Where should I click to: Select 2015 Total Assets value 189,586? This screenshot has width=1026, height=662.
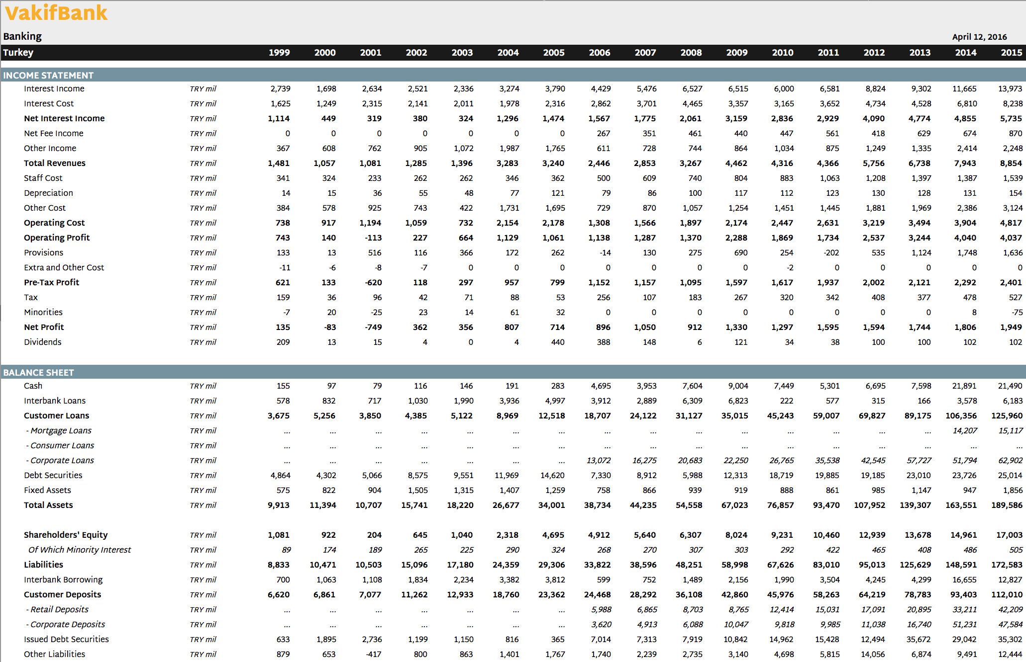click(1007, 505)
